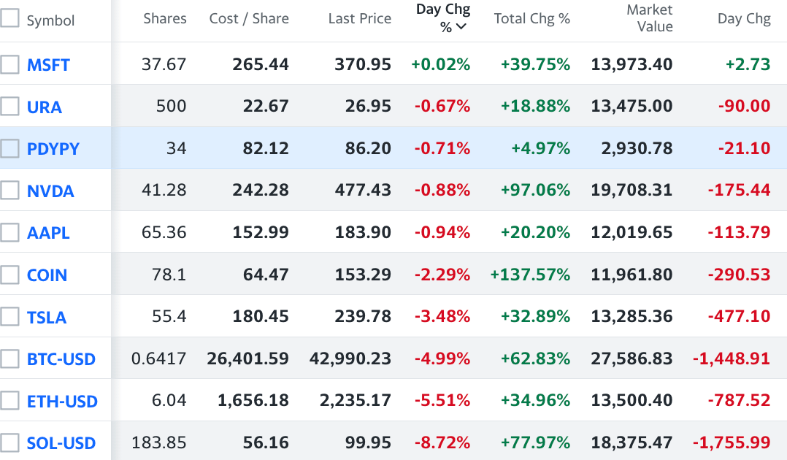The width and height of the screenshot is (787, 460).
Task: Click PDYPY last price 86.20
Action: coord(368,148)
